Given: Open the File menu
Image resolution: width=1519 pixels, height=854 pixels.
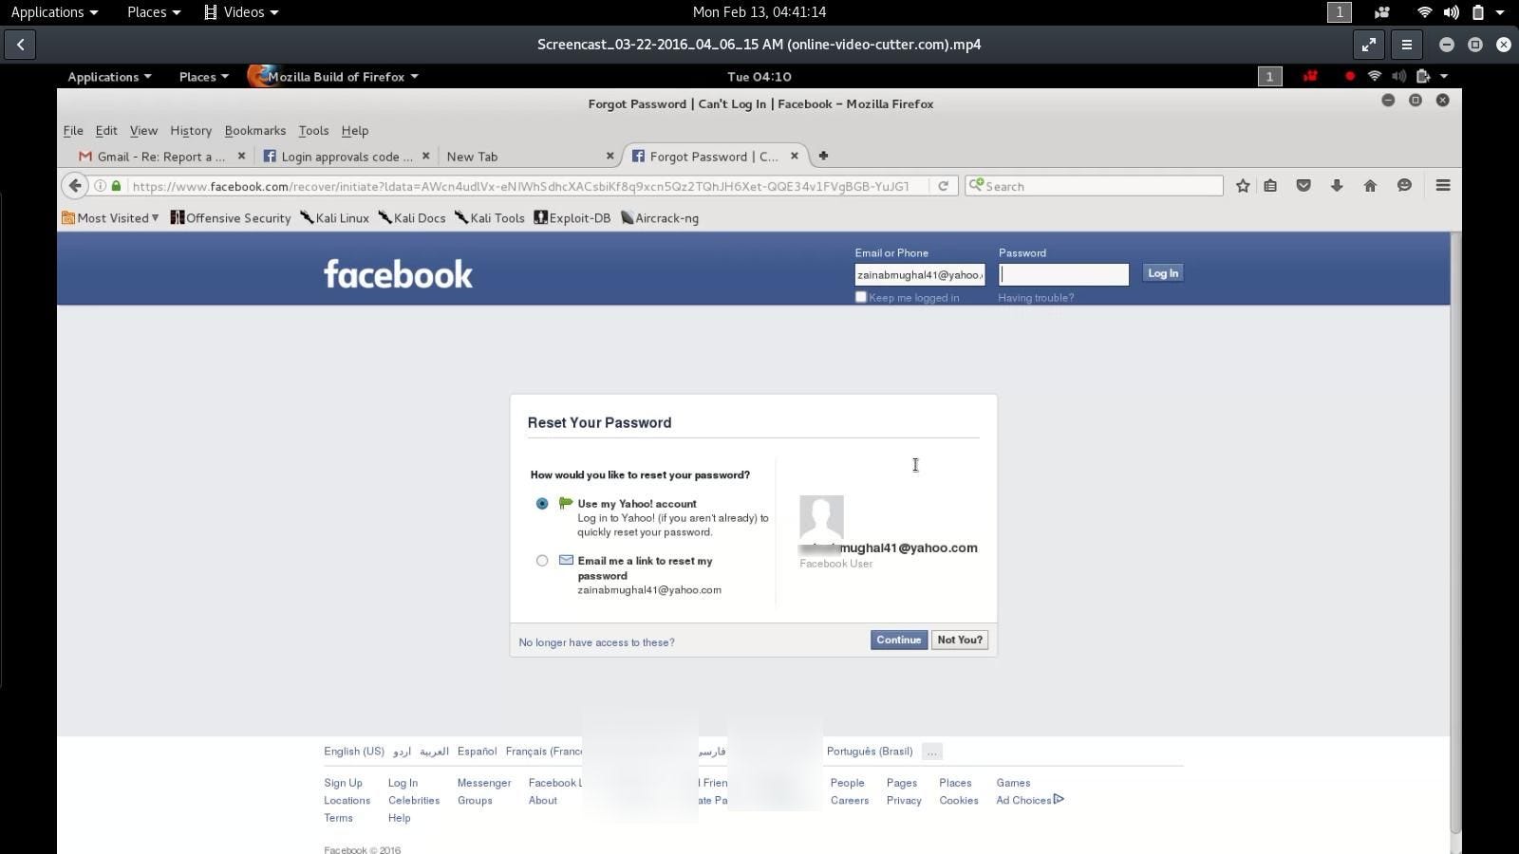Looking at the screenshot, I should tap(73, 131).
